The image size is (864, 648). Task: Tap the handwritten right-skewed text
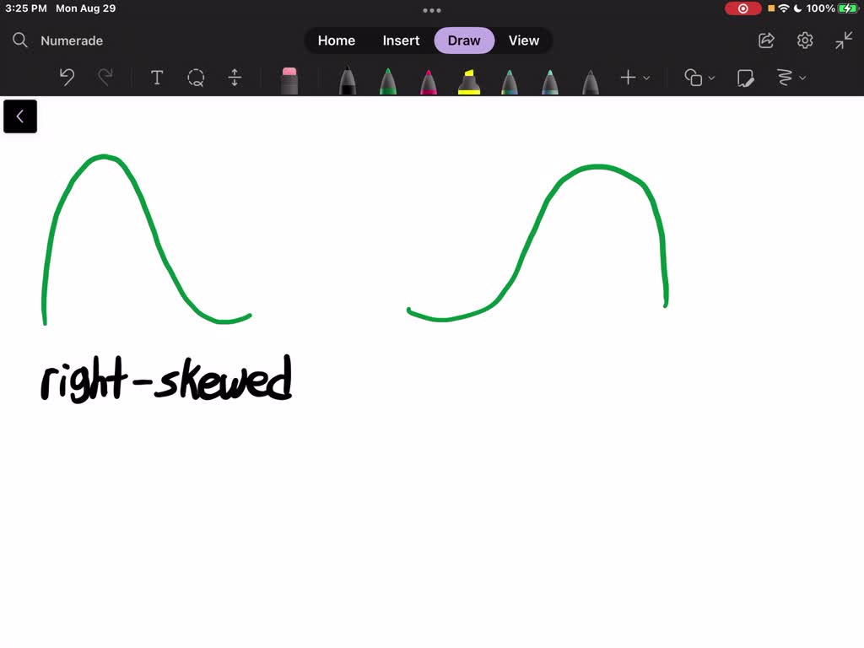[166, 379]
